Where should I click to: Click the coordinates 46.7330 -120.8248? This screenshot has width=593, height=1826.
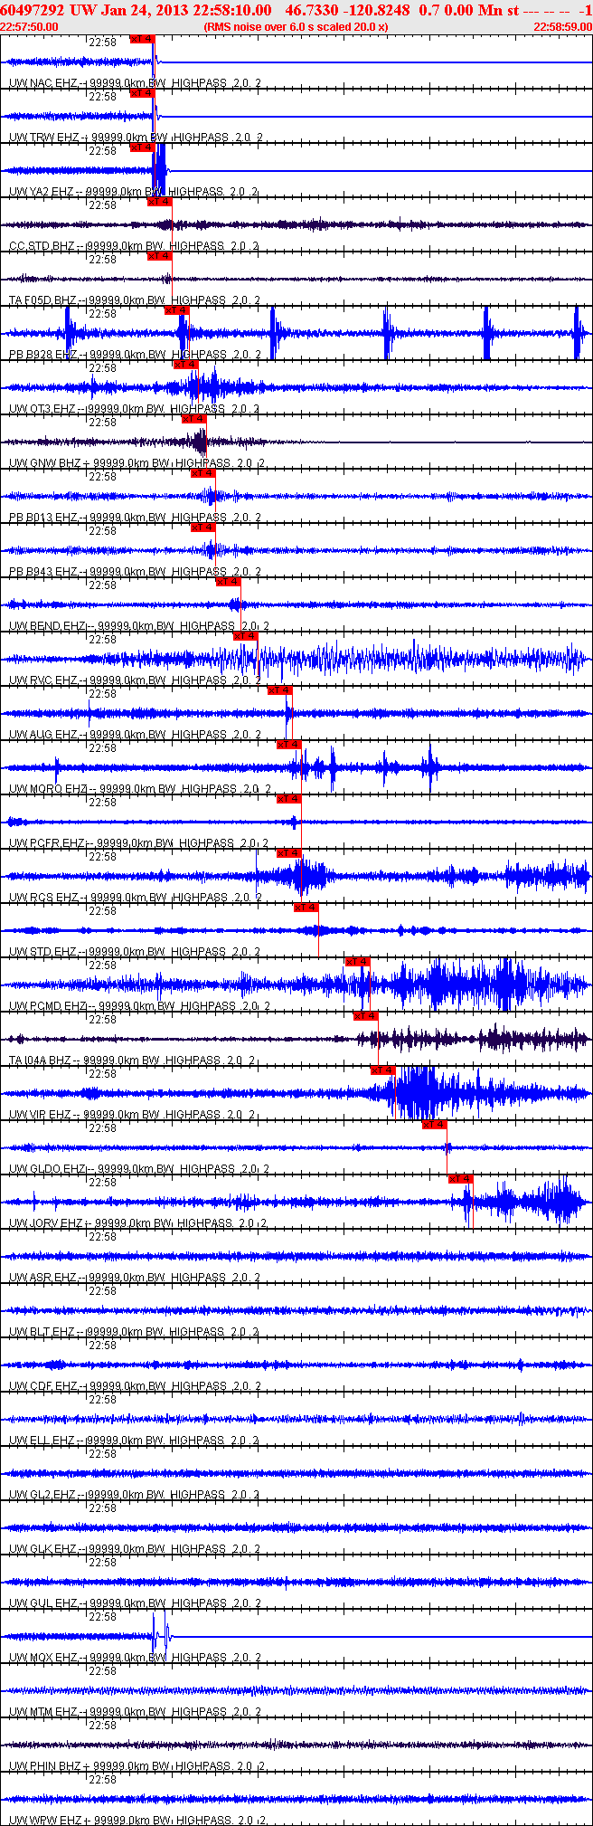[x=347, y=10]
